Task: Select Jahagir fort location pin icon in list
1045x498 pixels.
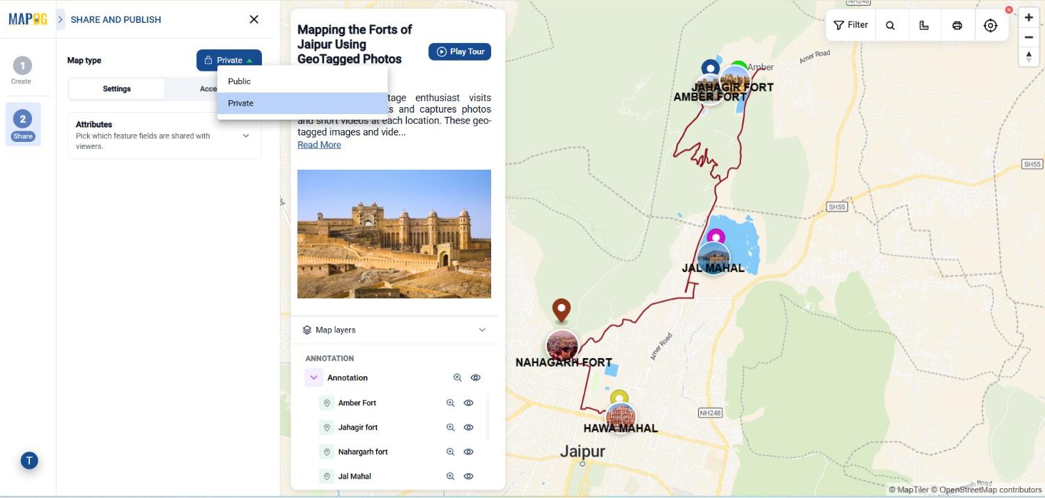Action: (x=327, y=427)
